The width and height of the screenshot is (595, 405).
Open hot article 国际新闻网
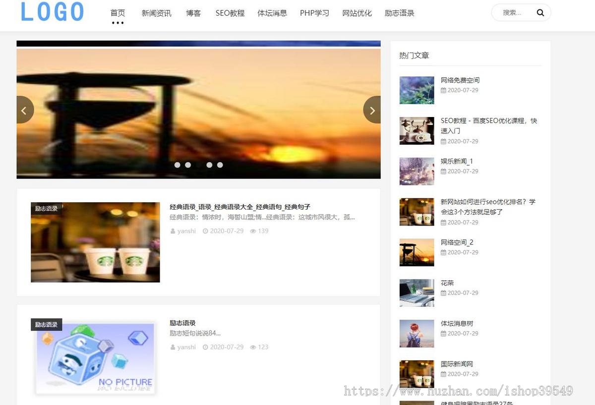(457, 364)
